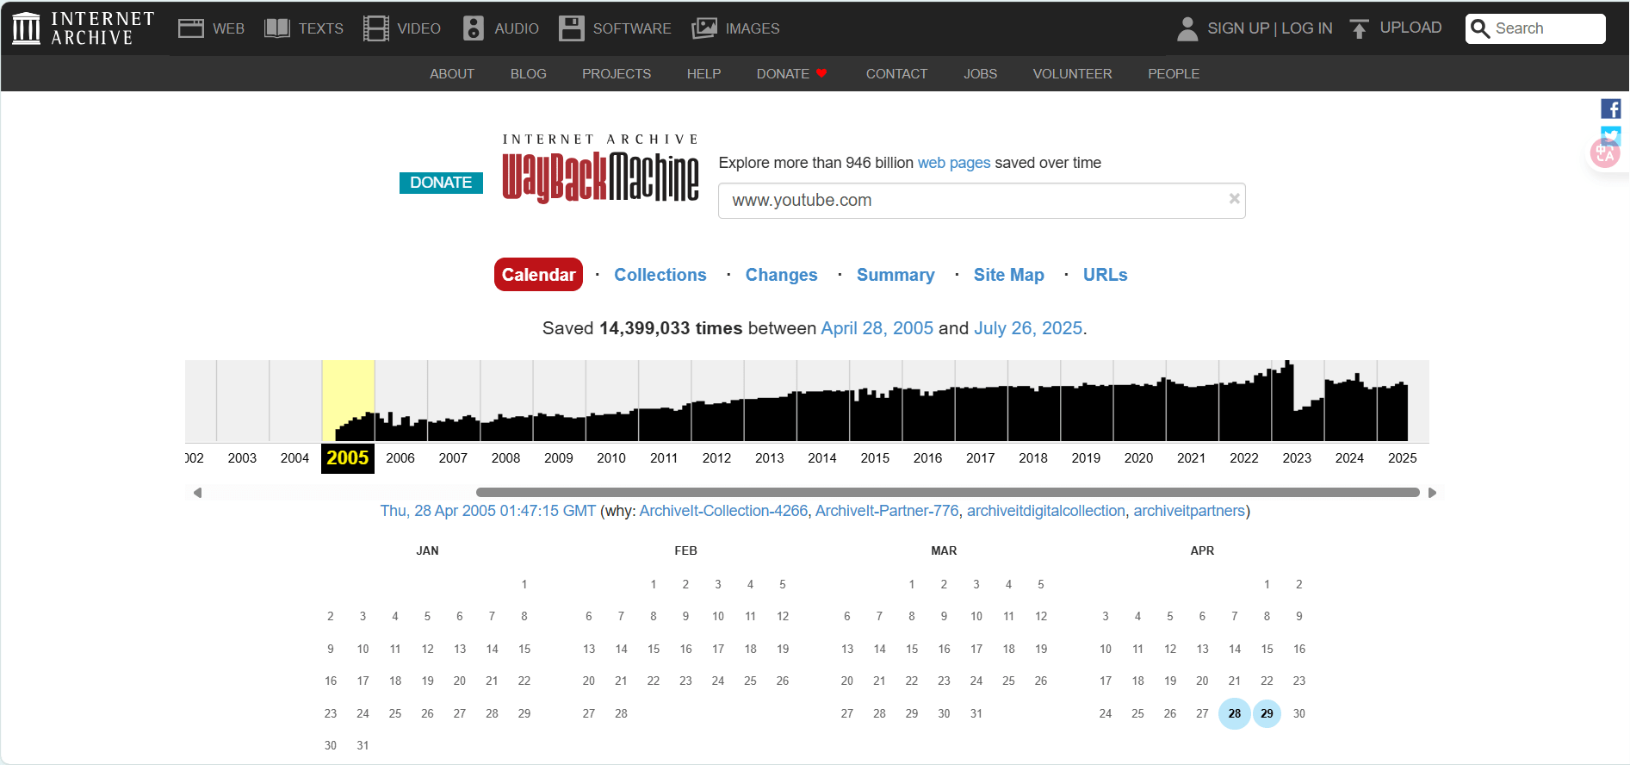
Task: Open April 29 capture in calendar
Action: [x=1267, y=713]
